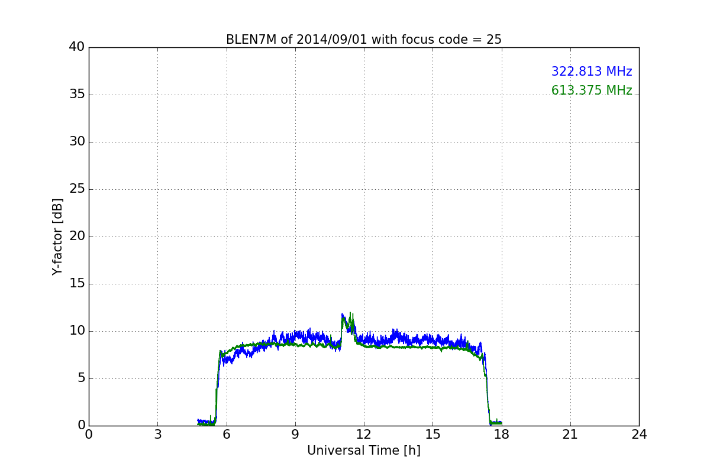Click the y-axis tick label '25'
Screen dimensions: 710x473
[77, 189]
